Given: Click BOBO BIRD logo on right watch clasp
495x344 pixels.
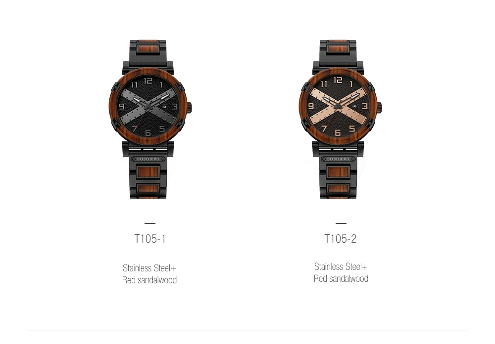Looking at the screenshot, I should 339,159.
